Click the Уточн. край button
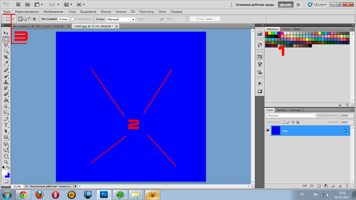The image size is (356, 200). click(x=205, y=19)
